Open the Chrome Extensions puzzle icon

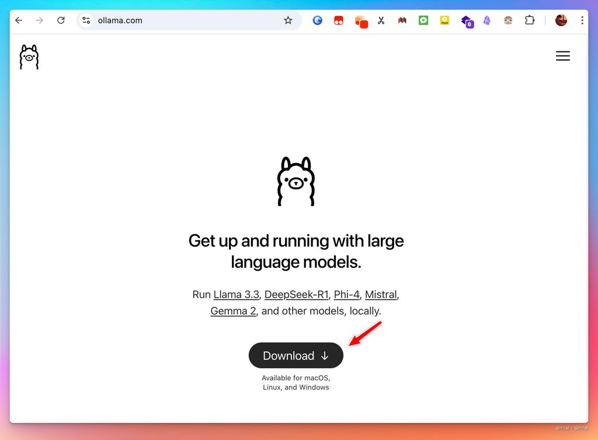529,20
